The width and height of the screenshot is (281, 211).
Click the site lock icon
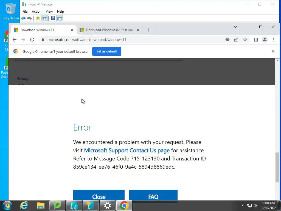click(43, 40)
